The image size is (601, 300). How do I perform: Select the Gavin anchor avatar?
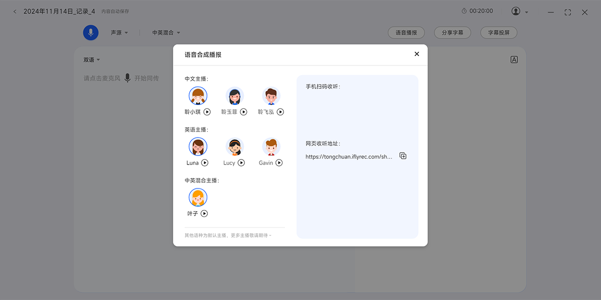pos(271,146)
